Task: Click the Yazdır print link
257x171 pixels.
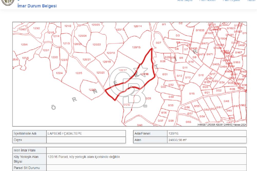Action: coord(251,1)
